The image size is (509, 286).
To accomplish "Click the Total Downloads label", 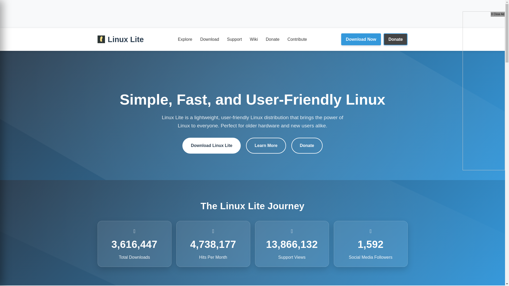I will click(134, 257).
